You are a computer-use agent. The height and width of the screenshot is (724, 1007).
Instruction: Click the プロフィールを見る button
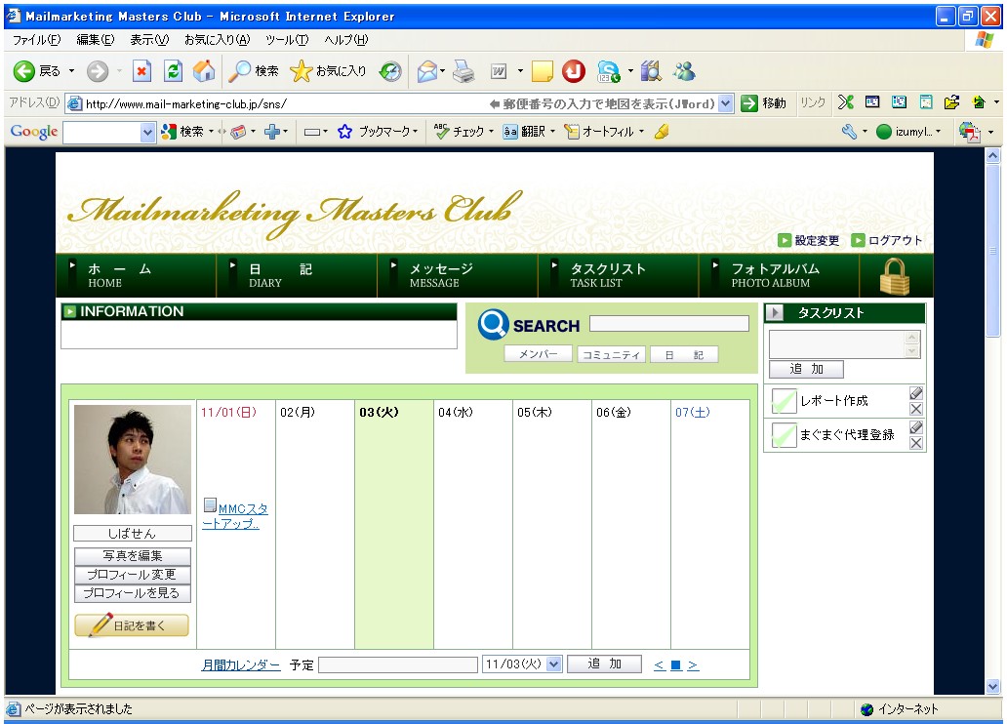133,593
